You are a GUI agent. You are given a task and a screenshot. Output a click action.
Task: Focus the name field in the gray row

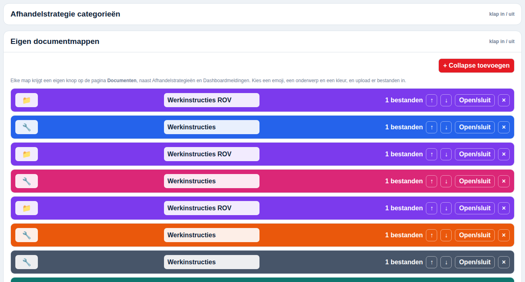[x=212, y=262]
